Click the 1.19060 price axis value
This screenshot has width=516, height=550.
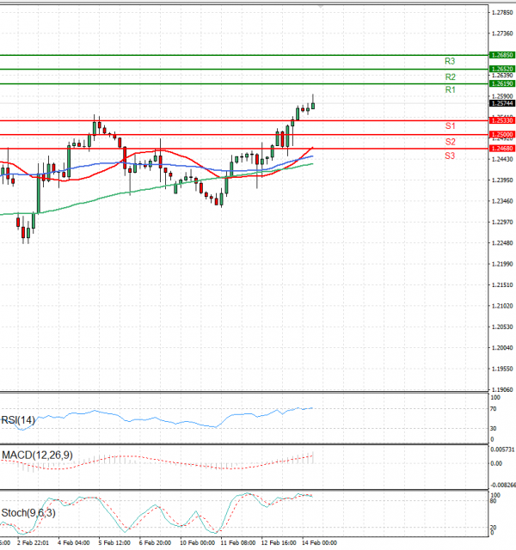point(502,389)
